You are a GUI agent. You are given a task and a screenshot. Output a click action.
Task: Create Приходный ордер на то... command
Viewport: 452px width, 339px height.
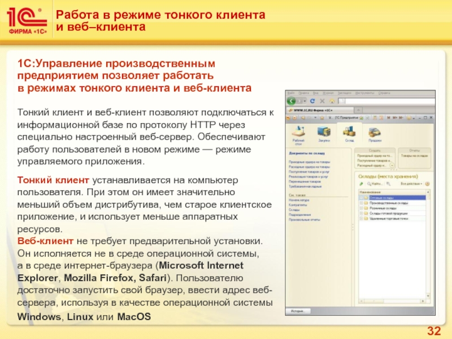(375, 156)
